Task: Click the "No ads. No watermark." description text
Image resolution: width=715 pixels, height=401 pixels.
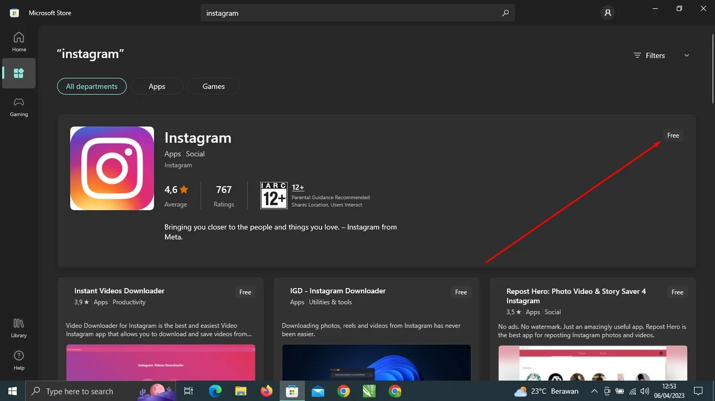Action: point(592,331)
